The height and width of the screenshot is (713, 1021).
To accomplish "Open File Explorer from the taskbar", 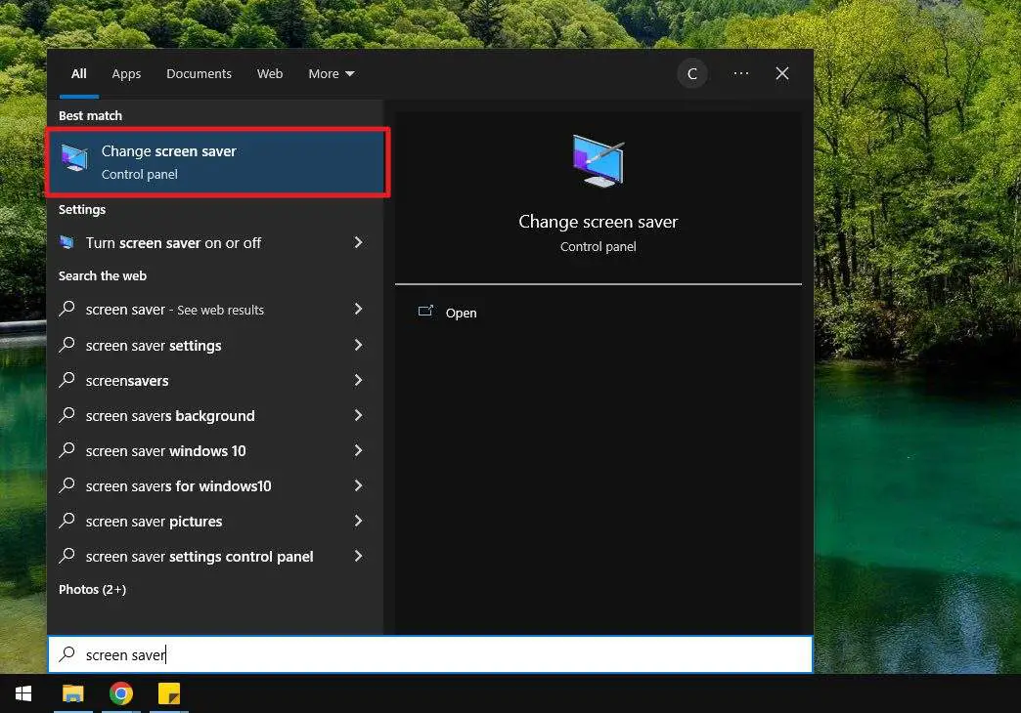I will pyautogui.click(x=72, y=693).
